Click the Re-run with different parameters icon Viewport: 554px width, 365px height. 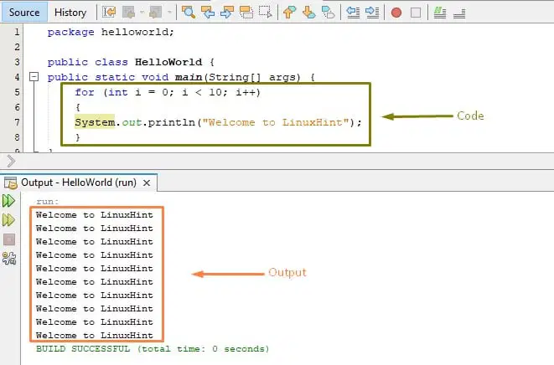coord(9,220)
